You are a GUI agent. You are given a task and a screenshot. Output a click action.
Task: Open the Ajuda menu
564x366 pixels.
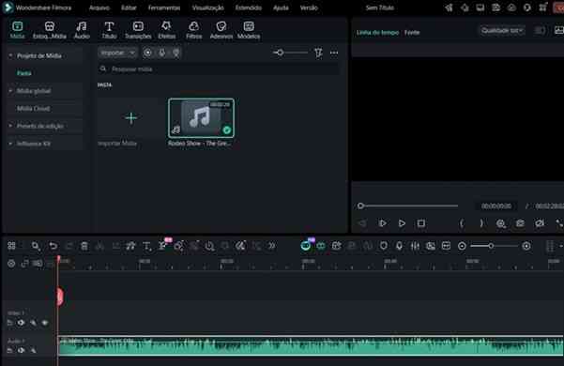click(281, 8)
